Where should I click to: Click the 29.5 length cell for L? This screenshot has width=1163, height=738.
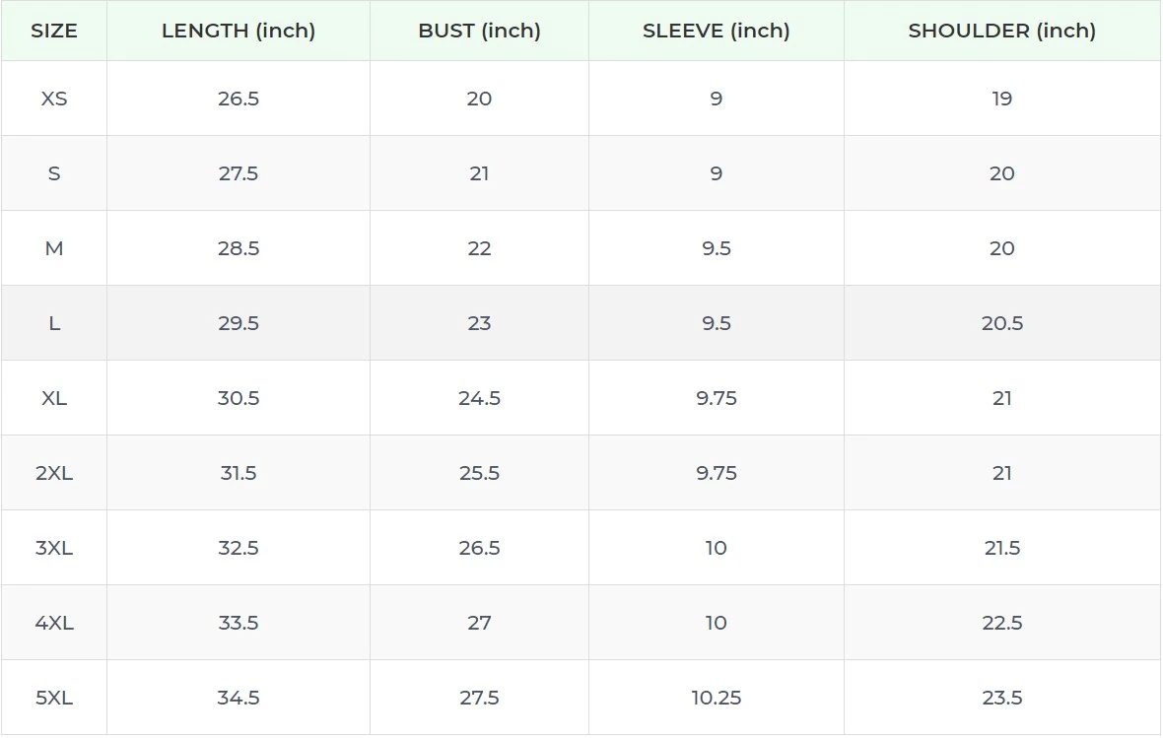(239, 323)
